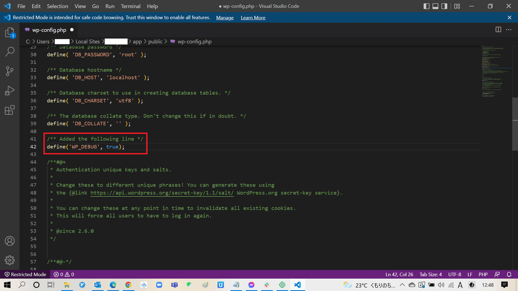This screenshot has width=518, height=291.
Task: Toggle the Secondary Side Bar
Action: pyautogui.click(x=445, y=6)
